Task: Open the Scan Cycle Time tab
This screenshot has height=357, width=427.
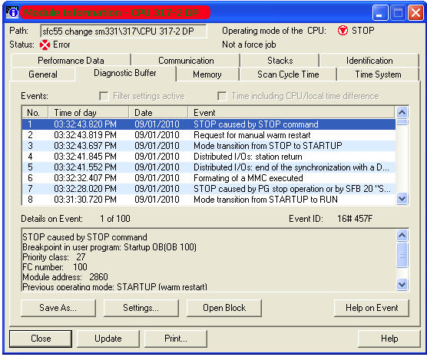Action: coord(288,74)
